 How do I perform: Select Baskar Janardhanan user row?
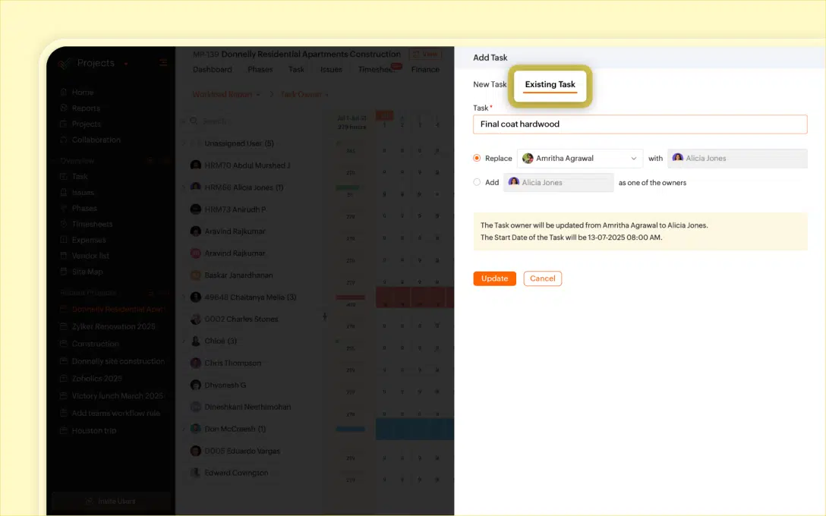tap(238, 275)
